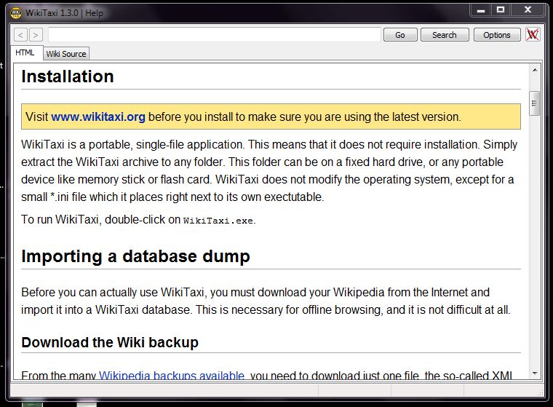
Task: Go back using the left arrow button
Action: (20, 35)
